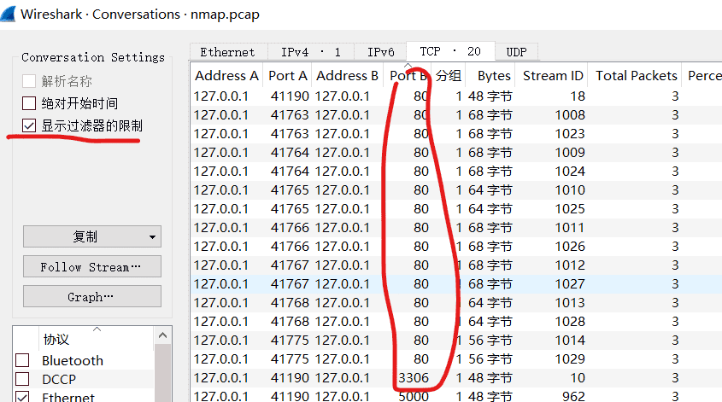722x402 pixels.
Task: Open the IPv6 tab
Action: pos(380,52)
